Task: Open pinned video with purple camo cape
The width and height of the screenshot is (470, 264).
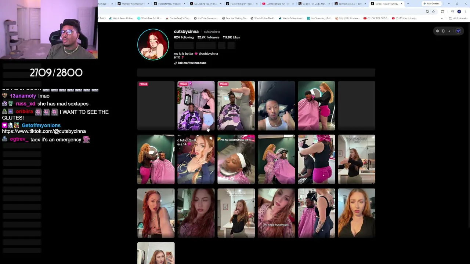Action: click(196, 106)
